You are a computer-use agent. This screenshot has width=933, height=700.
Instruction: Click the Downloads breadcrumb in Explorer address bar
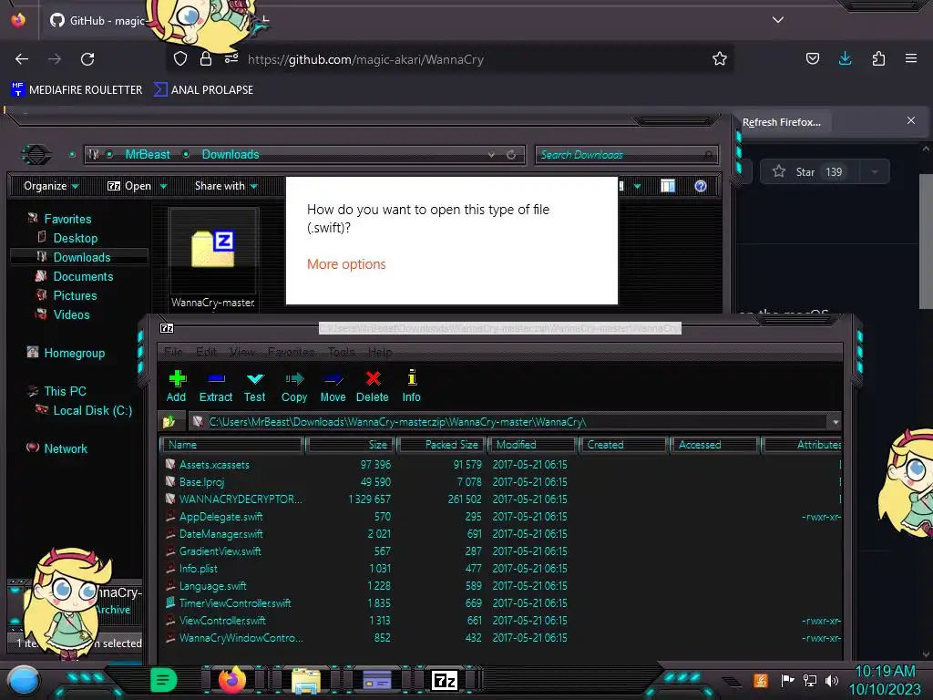click(231, 155)
